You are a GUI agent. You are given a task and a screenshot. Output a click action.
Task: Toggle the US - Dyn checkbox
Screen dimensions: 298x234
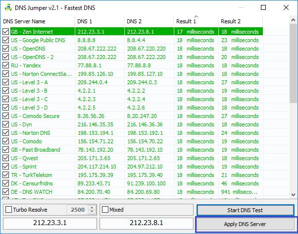[x=6, y=124]
